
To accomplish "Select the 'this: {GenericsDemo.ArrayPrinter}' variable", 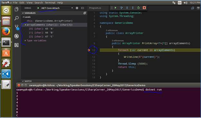I will pos(50,21).
